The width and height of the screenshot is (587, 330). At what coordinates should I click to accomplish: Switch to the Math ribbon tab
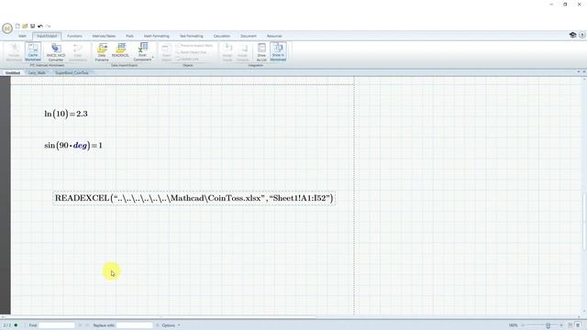tap(22, 37)
